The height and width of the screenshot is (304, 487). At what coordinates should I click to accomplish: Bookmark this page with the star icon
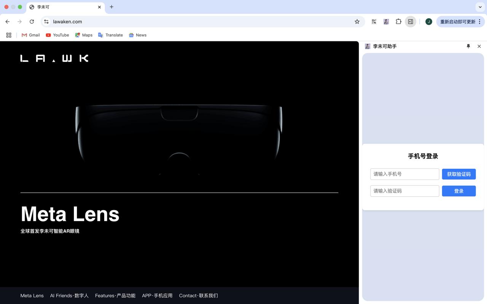click(x=357, y=22)
